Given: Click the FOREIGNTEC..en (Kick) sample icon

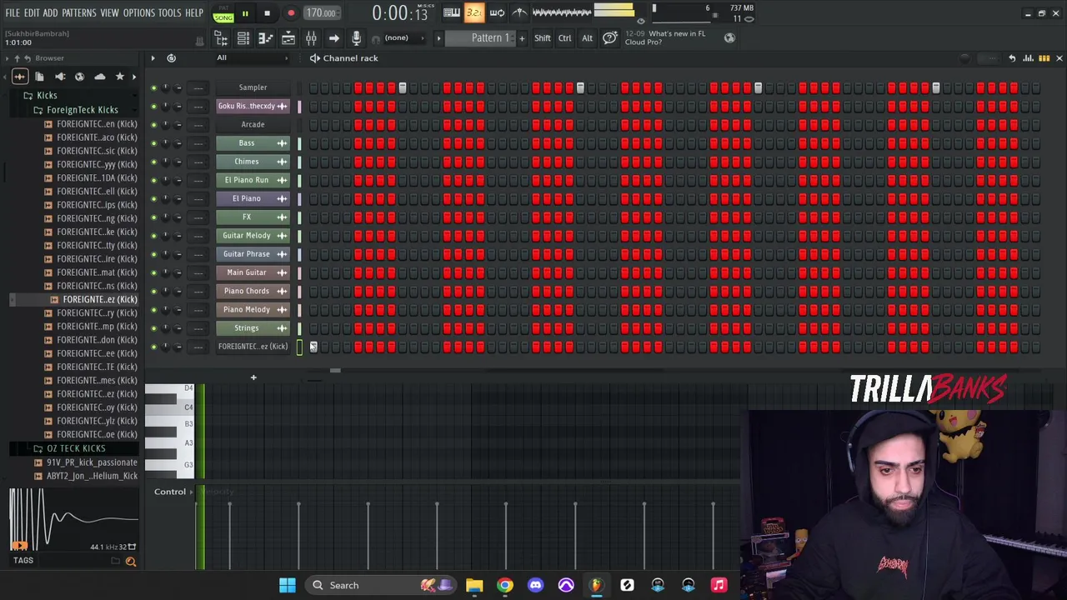Looking at the screenshot, I should pyautogui.click(x=48, y=124).
